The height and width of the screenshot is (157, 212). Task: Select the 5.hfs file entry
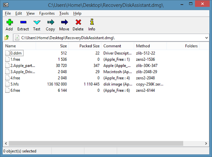[x=16, y=84]
